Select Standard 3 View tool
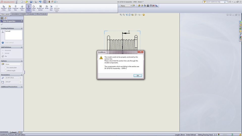This screenshot has height=136, width=242. click(4, 8)
